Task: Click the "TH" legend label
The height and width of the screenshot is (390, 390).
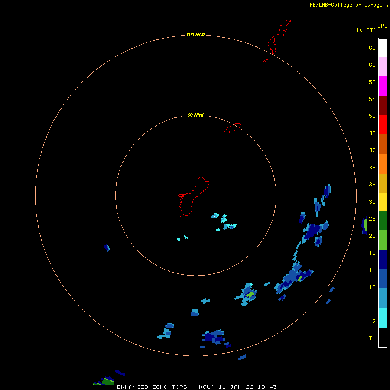Action: coord(372,338)
